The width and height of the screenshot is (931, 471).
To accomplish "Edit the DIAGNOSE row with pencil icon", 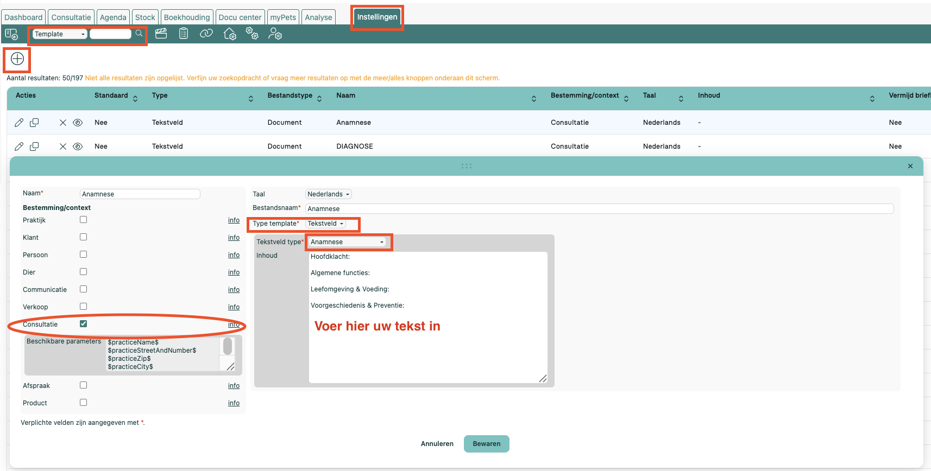I will click(x=19, y=147).
